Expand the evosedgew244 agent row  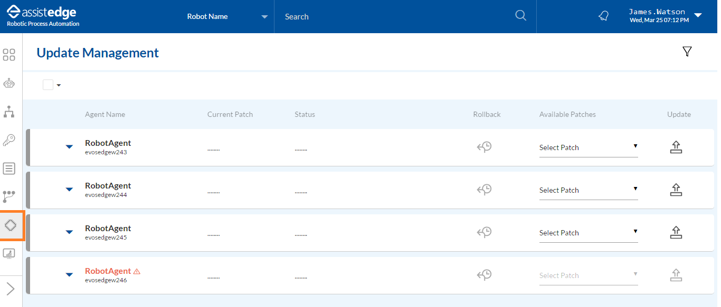click(69, 190)
